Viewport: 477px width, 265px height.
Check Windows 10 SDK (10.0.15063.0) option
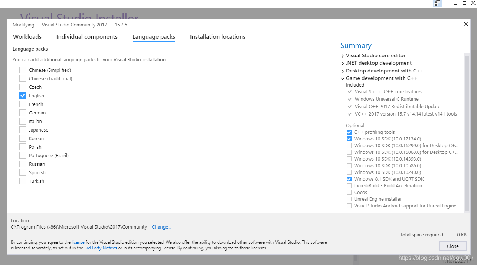pyautogui.click(x=349, y=152)
